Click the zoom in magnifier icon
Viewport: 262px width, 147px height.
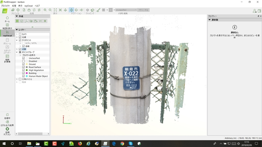pyautogui.click(x=45, y=10)
